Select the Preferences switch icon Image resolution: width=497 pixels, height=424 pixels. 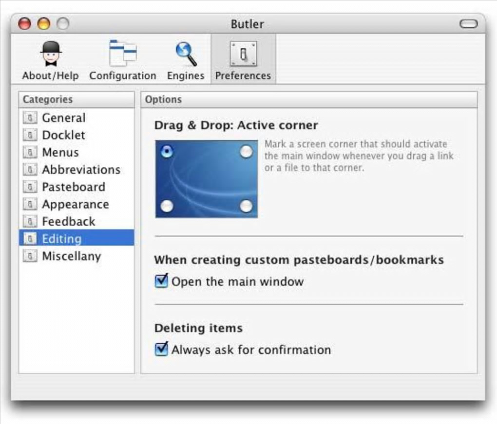click(243, 54)
